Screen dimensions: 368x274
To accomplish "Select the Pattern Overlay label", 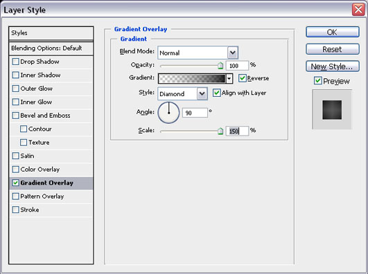I will [42, 197].
